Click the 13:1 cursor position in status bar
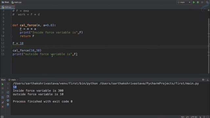The height and width of the screenshot is (118, 210). click(x=183, y=117)
